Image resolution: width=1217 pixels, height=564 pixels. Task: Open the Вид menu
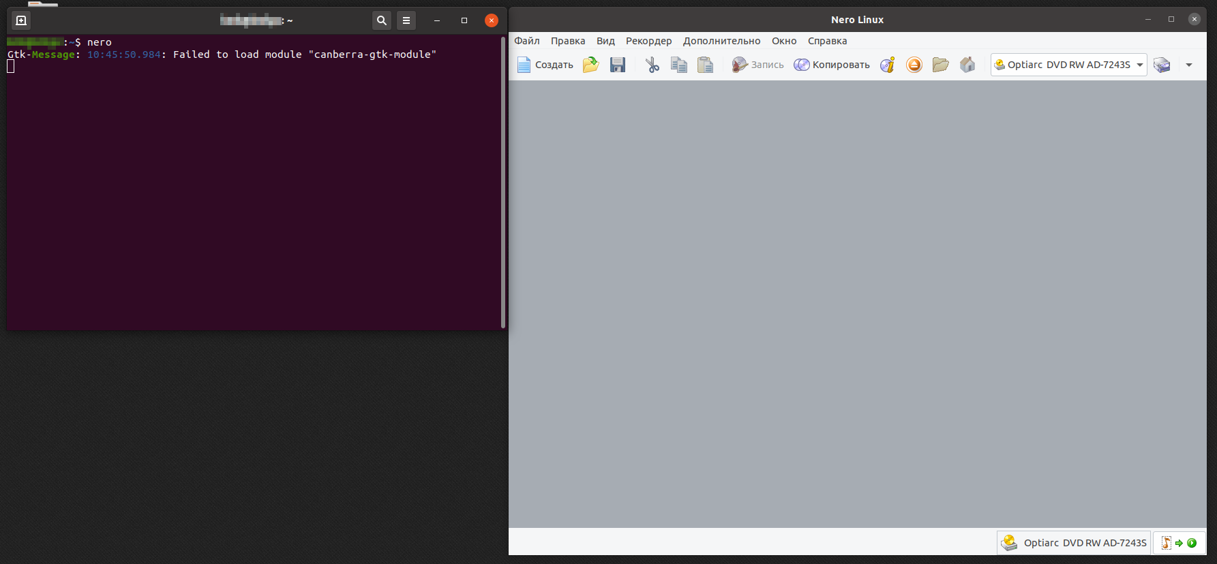click(605, 41)
